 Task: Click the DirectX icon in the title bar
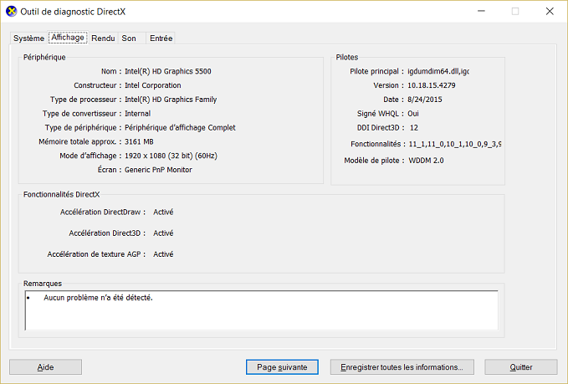10,11
